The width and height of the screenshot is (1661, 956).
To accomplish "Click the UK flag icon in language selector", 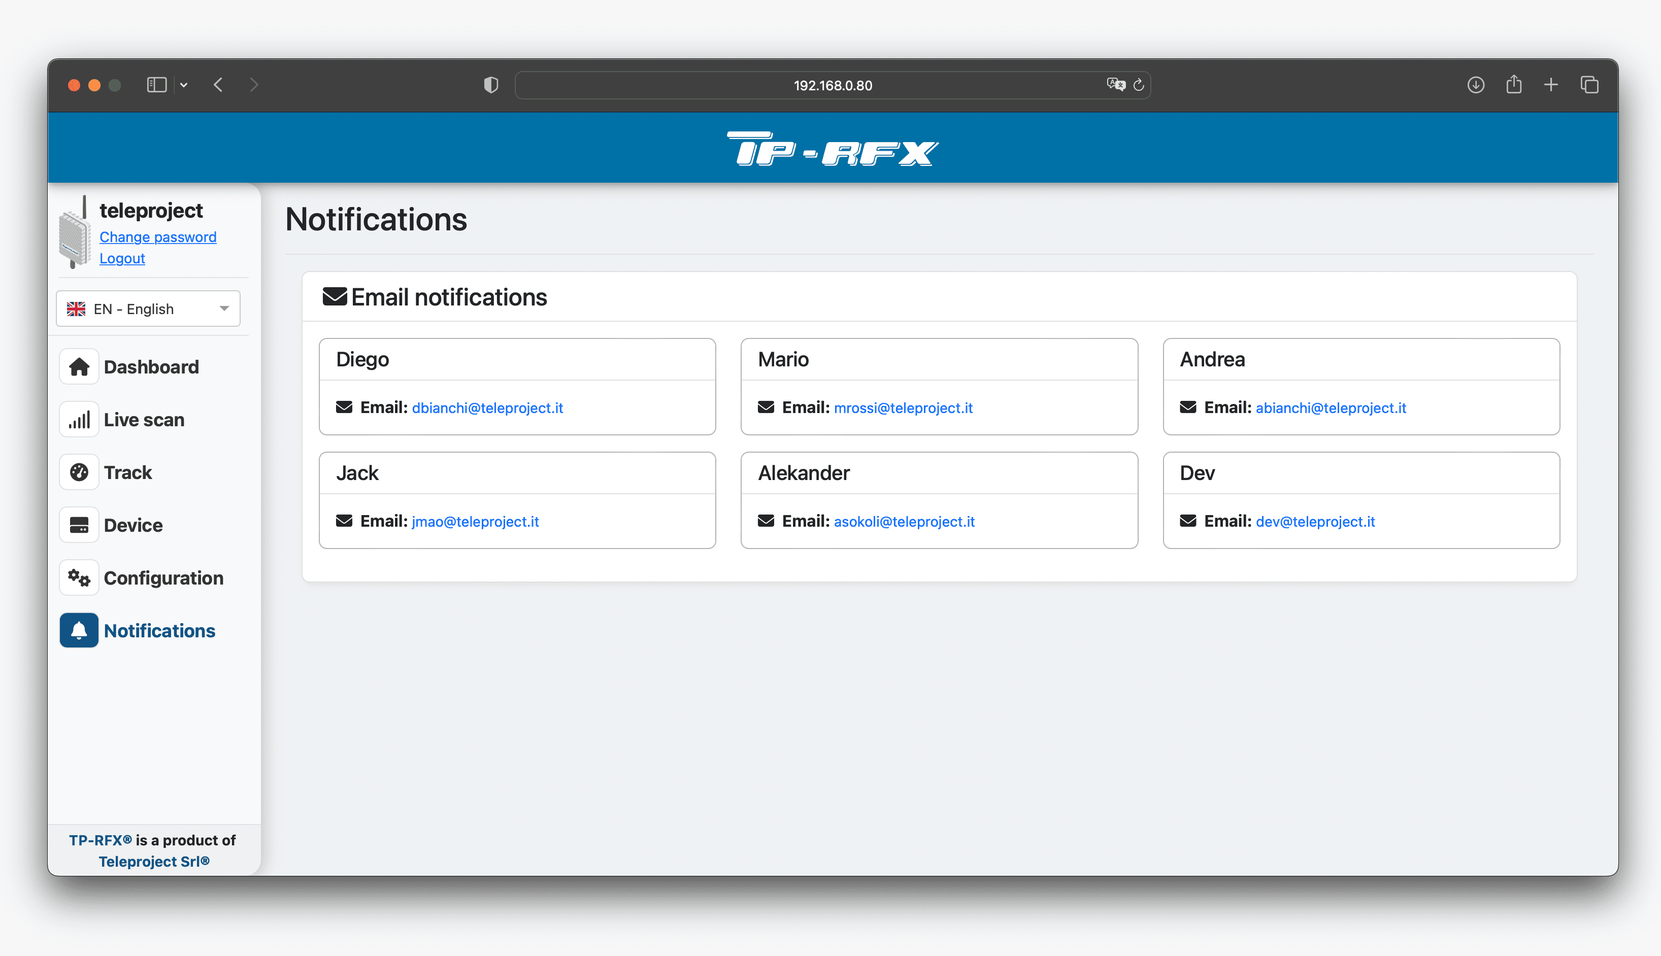I will (76, 309).
